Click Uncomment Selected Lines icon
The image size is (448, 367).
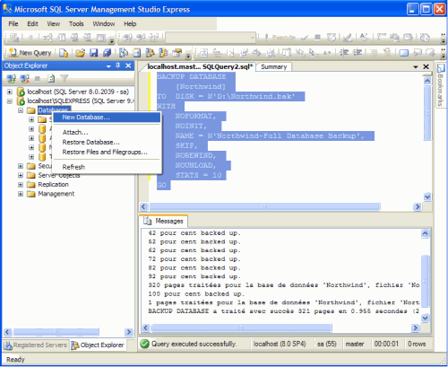(x=387, y=53)
